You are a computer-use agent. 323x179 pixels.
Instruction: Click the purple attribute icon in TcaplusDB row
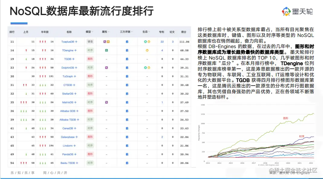(x=105, y=42)
